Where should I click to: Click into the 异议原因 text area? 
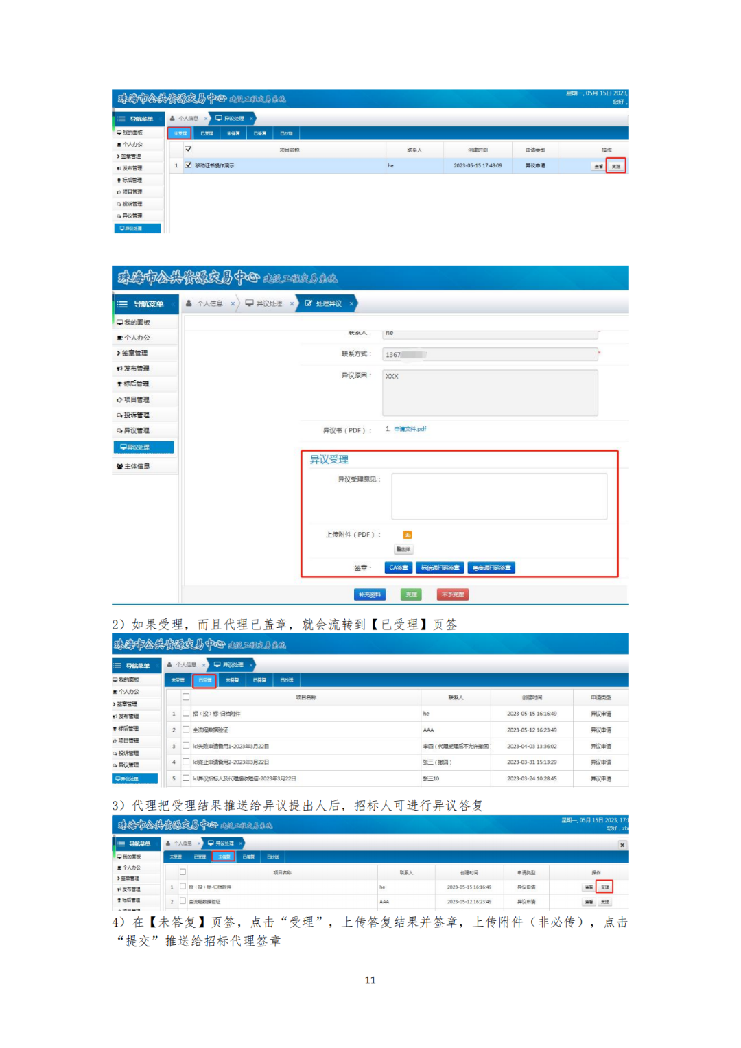(x=490, y=393)
